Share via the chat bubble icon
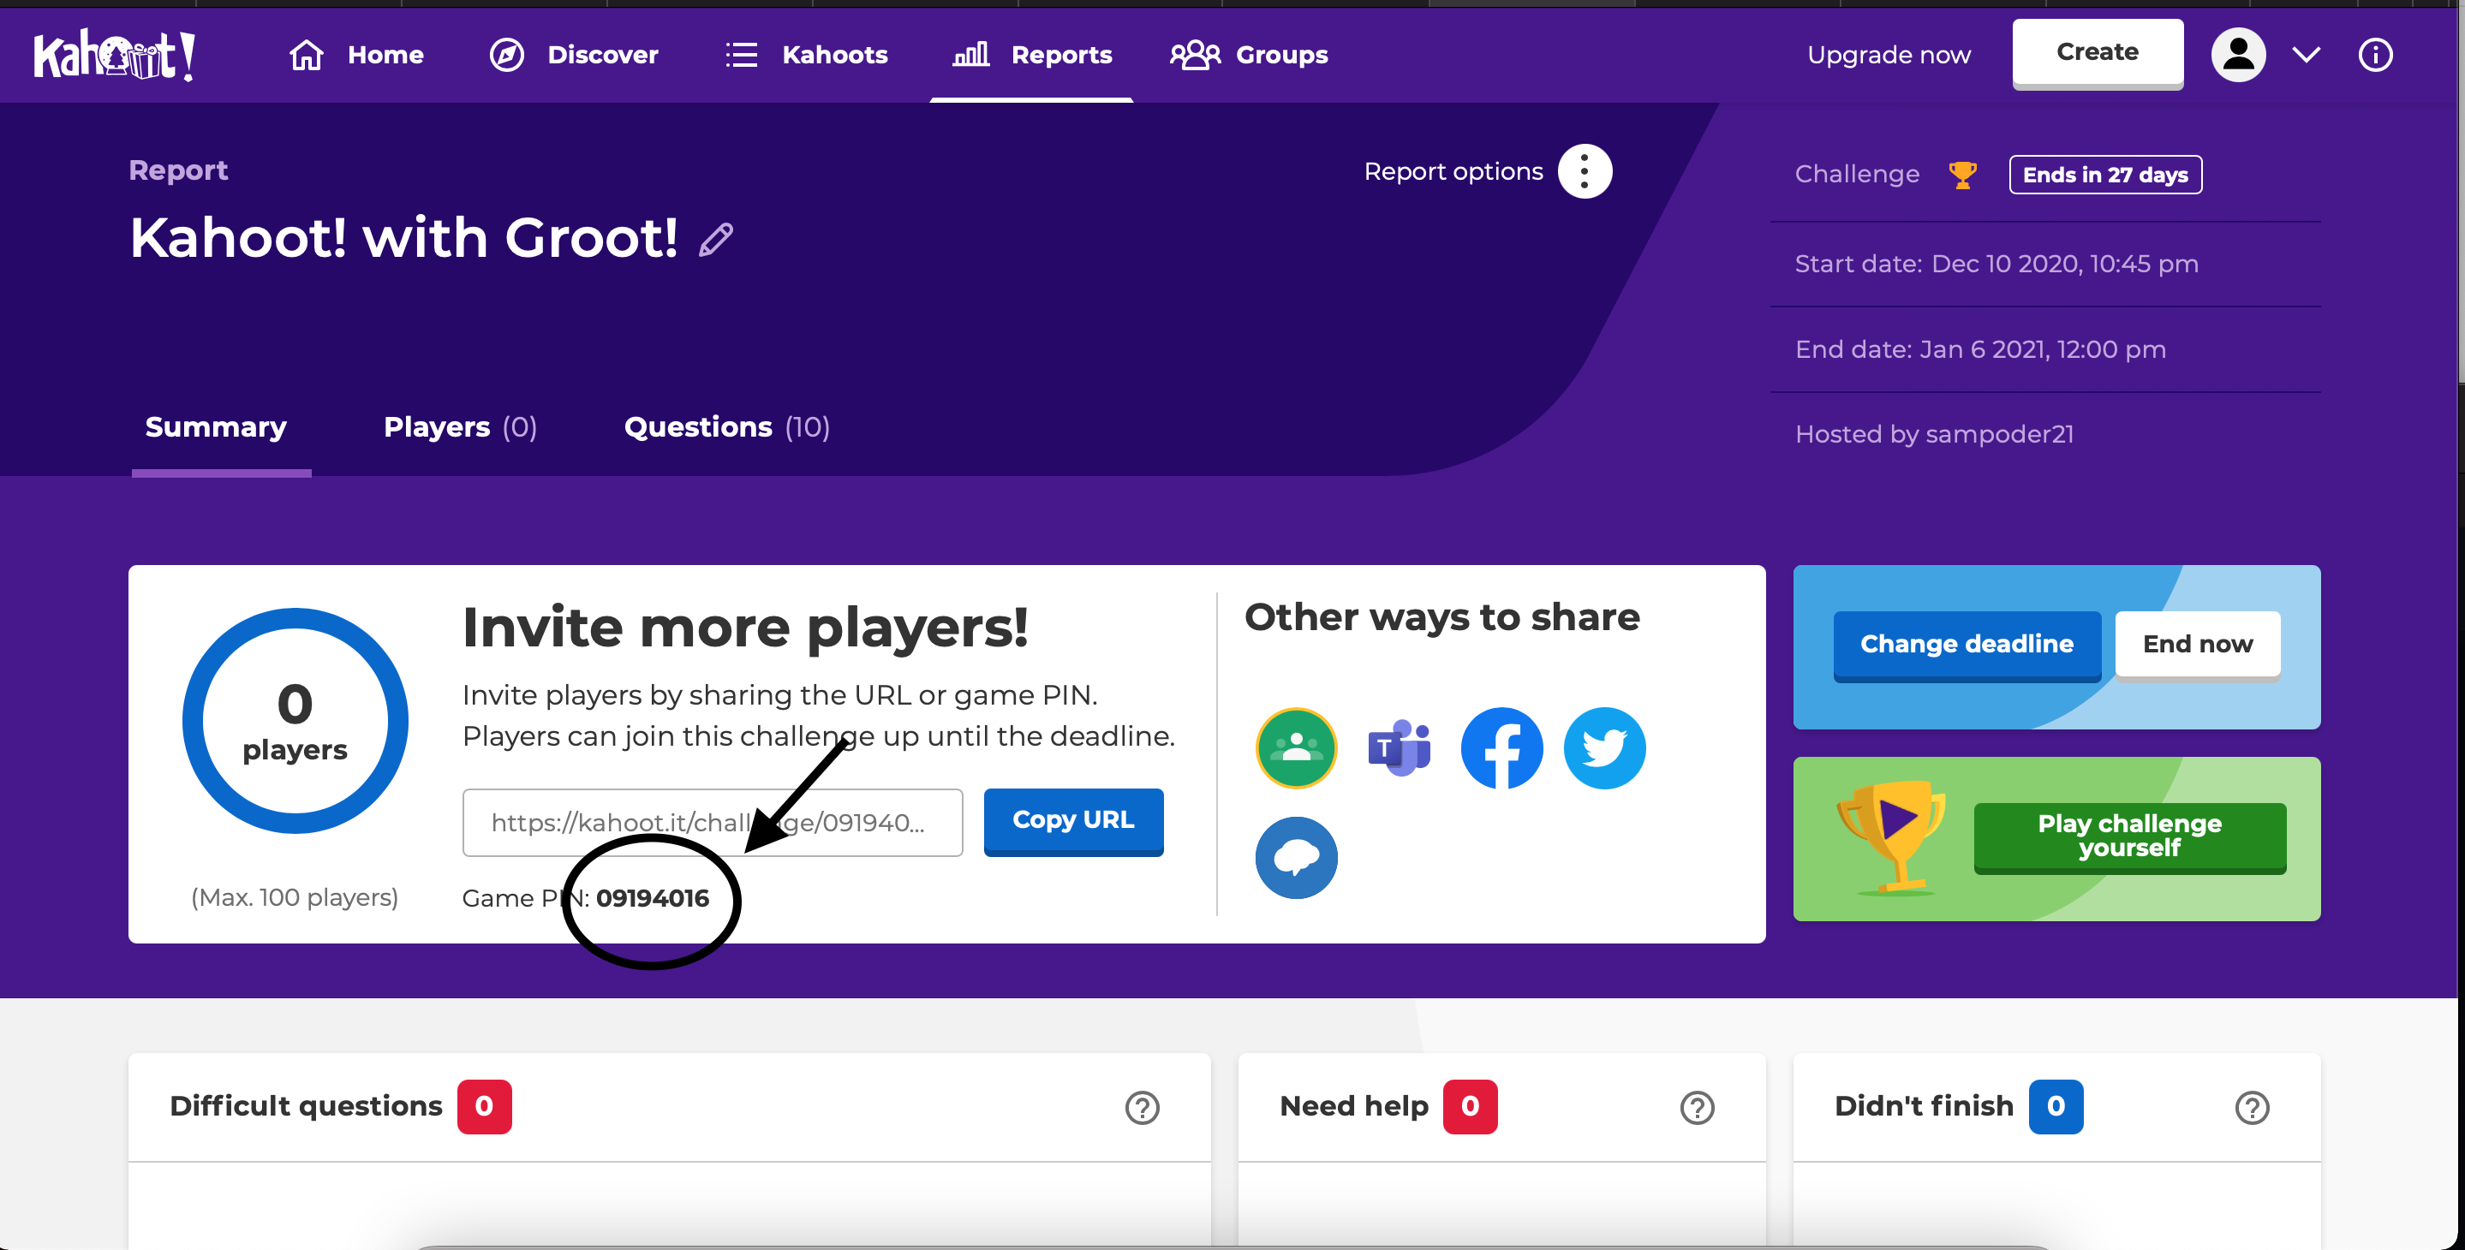 coord(1296,857)
